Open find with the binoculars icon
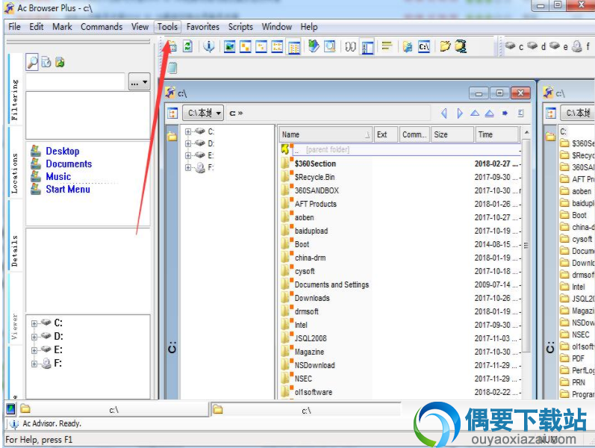 point(350,47)
